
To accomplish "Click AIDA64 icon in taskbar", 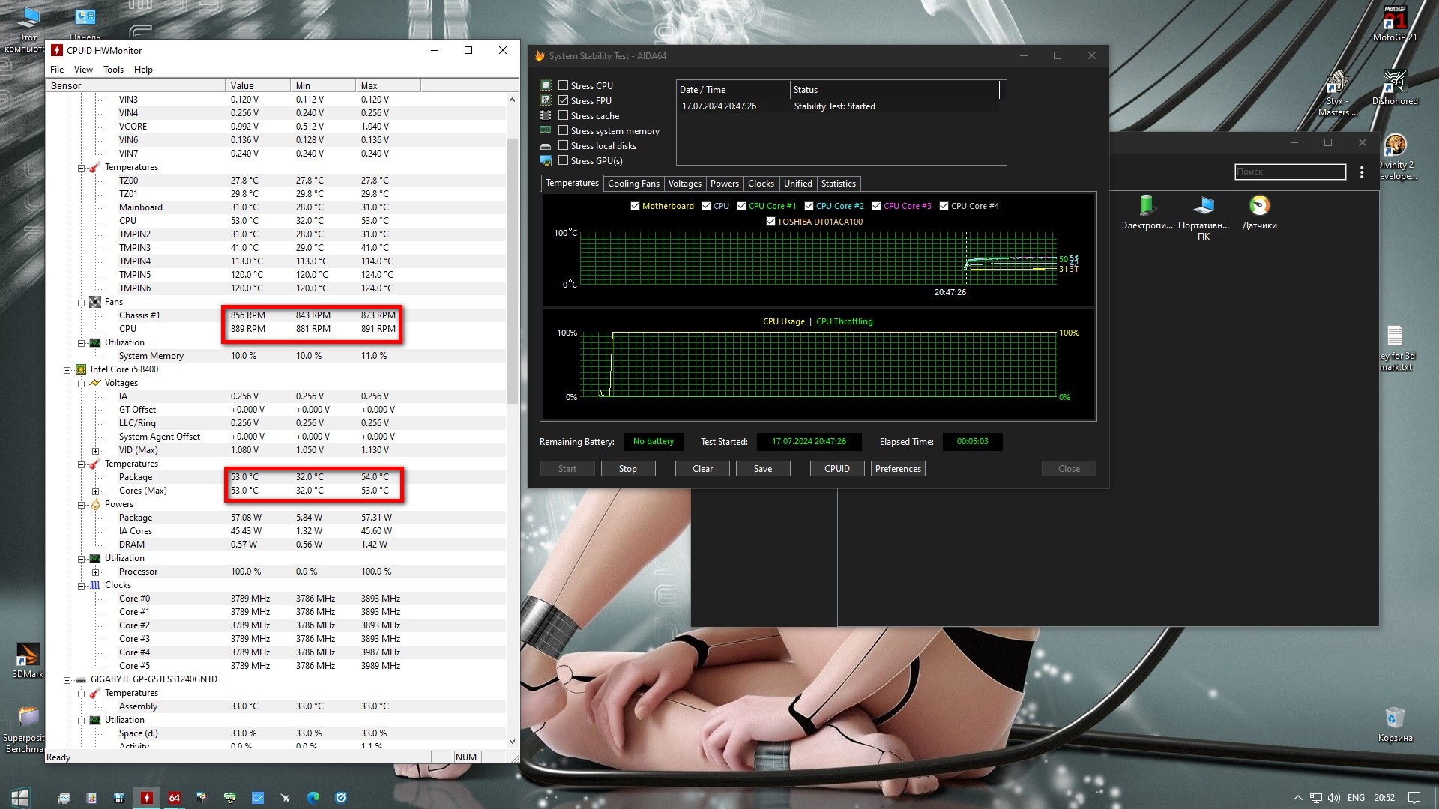I will tap(175, 798).
